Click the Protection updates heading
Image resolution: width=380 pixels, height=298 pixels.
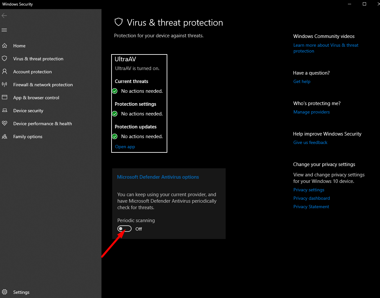click(x=136, y=127)
